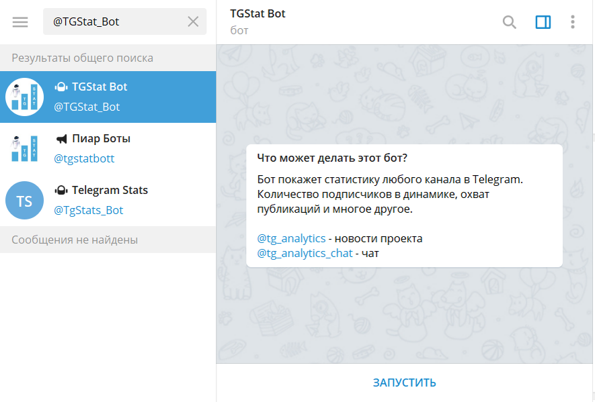The image size is (595, 402).
Task: Click the ЗАПУСТИТЬ start button
Action: pyautogui.click(x=405, y=383)
